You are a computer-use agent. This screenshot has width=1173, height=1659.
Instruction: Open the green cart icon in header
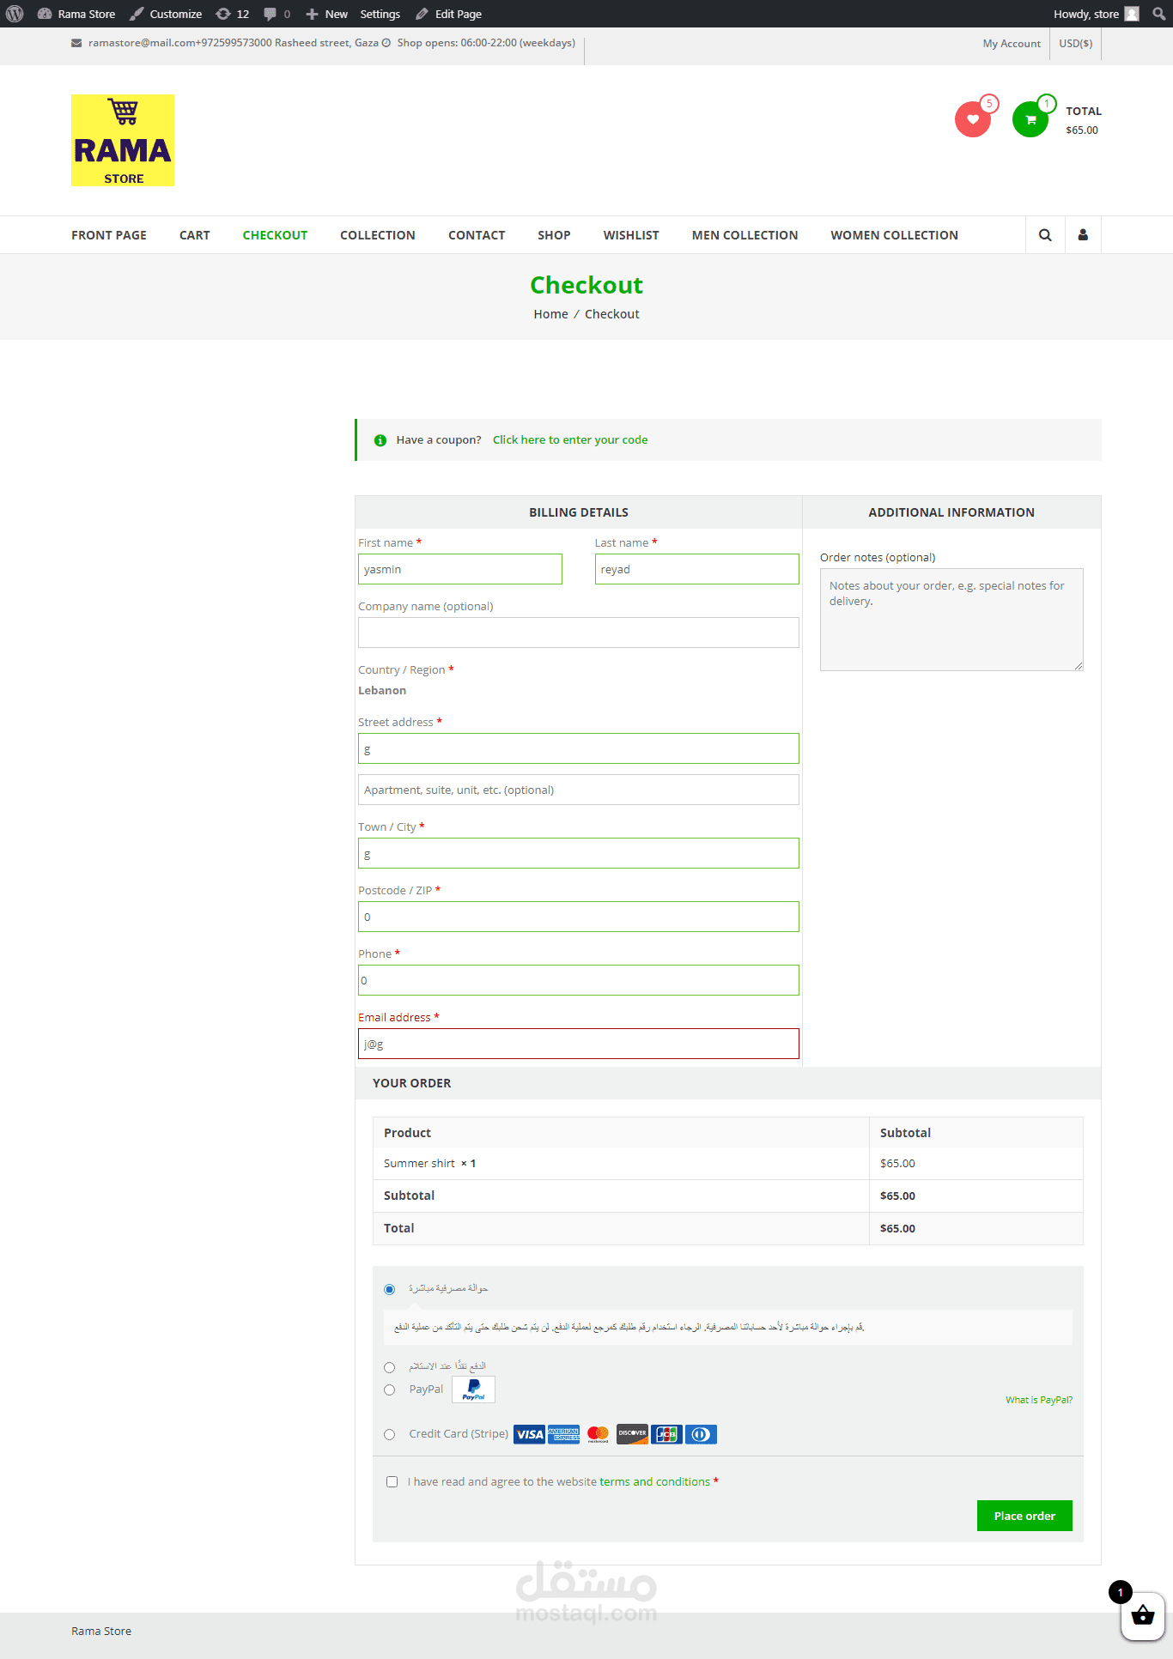click(x=1030, y=119)
